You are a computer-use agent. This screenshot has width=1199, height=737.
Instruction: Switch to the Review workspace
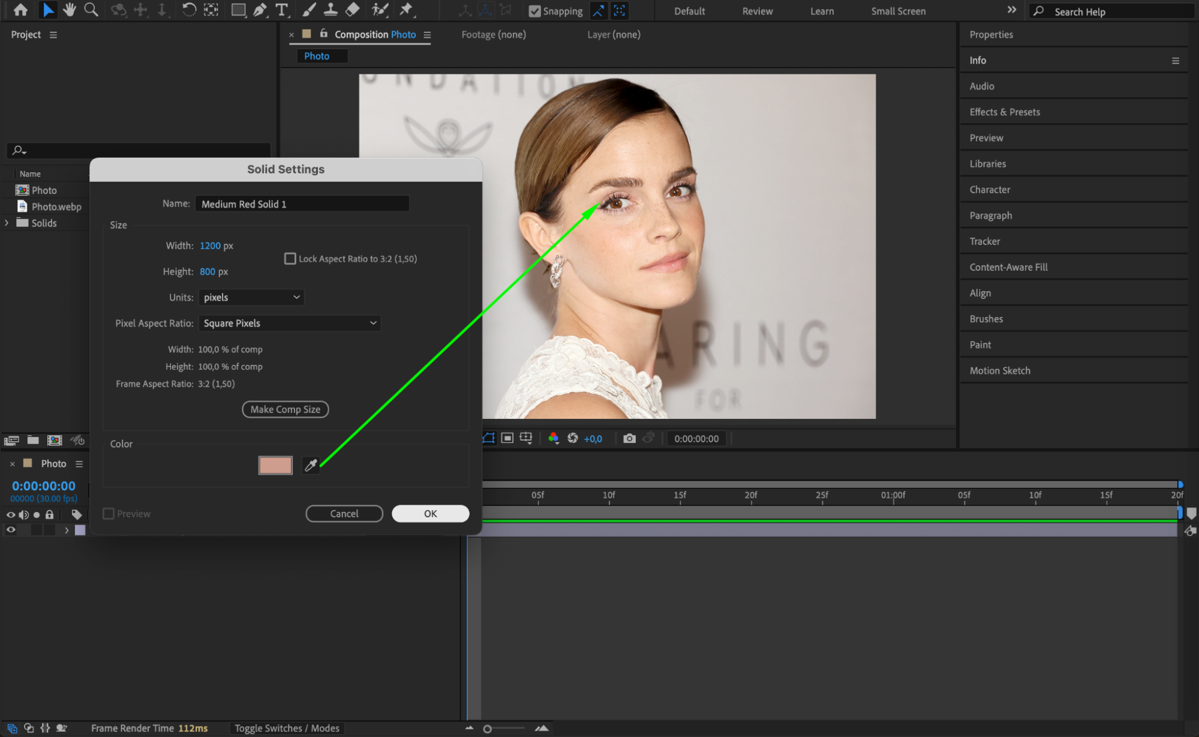[x=757, y=11]
